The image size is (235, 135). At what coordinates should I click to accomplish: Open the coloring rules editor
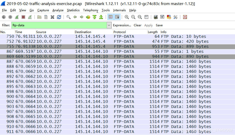coord(169,17)
